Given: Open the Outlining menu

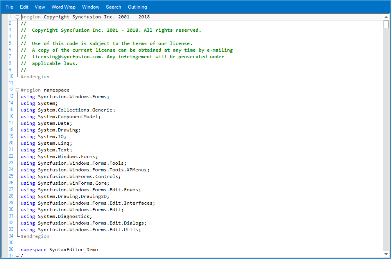Looking at the screenshot, I should 137,7.
